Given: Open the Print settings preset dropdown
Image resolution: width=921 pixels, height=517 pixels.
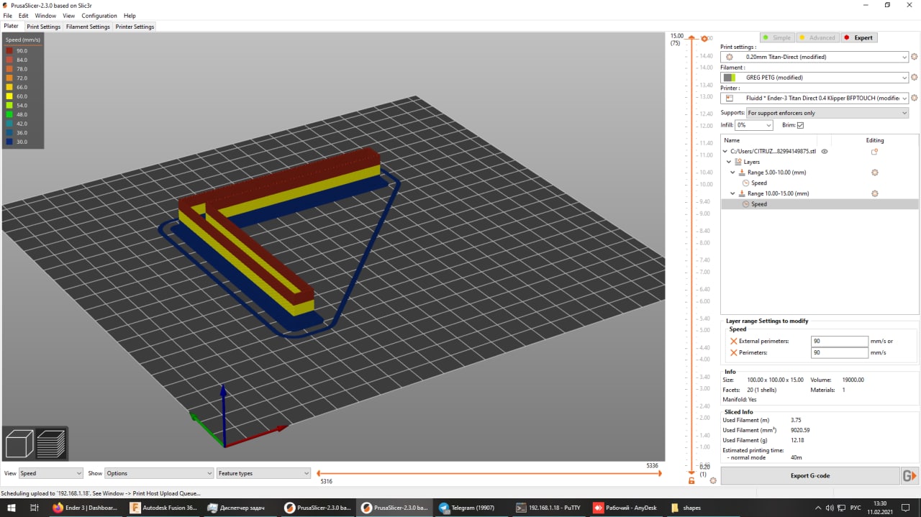Looking at the screenshot, I should pos(815,57).
